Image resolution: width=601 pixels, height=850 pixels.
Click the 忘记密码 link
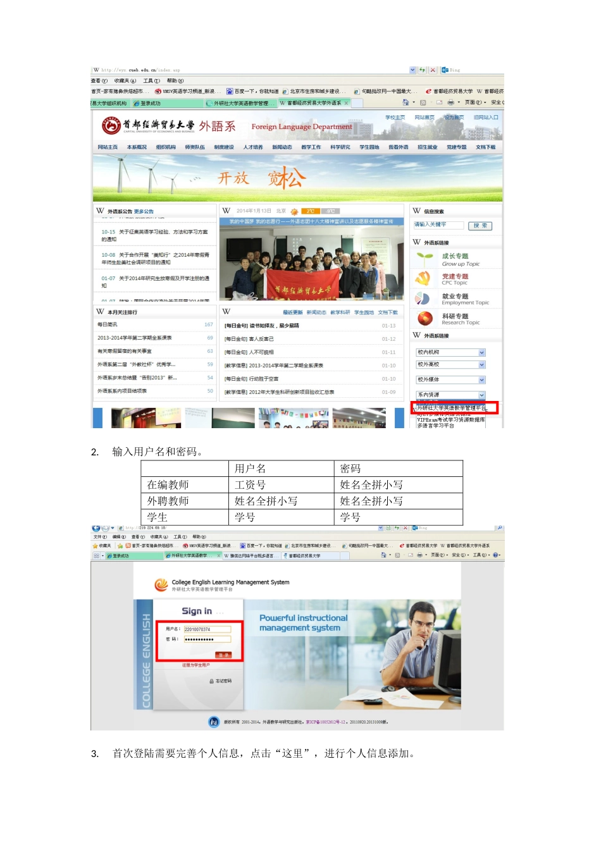(x=223, y=681)
